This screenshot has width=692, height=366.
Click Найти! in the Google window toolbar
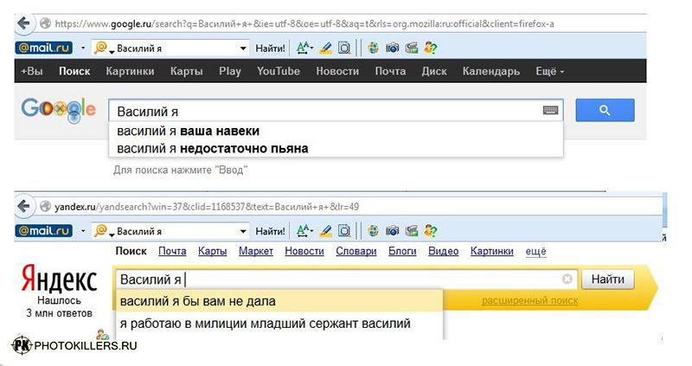(x=270, y=48)
